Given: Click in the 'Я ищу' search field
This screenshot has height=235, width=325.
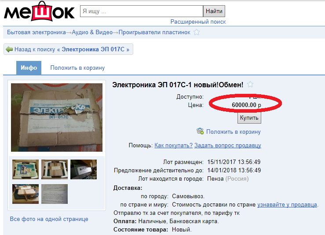Looking at the screenshot, I should click(141, 11).
